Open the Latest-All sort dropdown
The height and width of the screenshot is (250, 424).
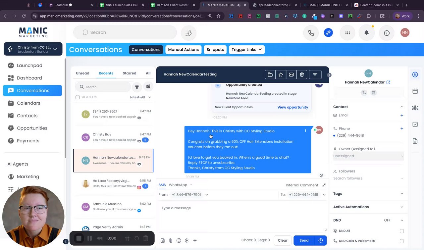pyautogui.click(x=140, y=97)
